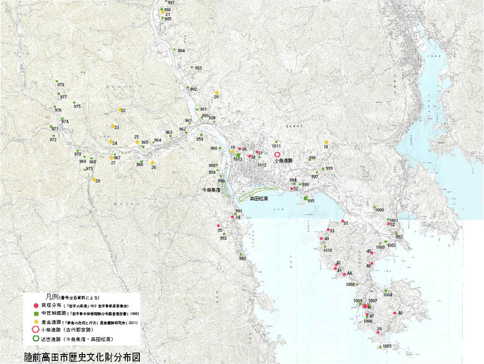The width and height of the screenshot is (484, 364).
Task: Select the yellow star marker 18
Action: click(x=326, y=142)
